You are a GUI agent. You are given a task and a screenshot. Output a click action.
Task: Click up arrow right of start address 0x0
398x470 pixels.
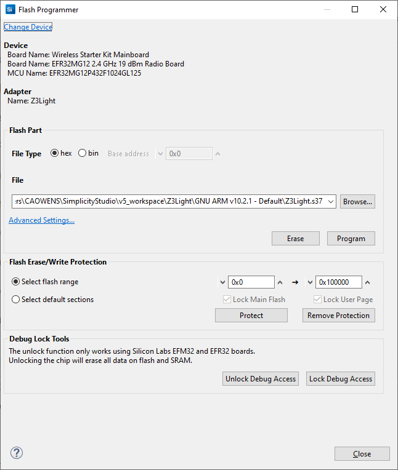[x=280, y=282]
